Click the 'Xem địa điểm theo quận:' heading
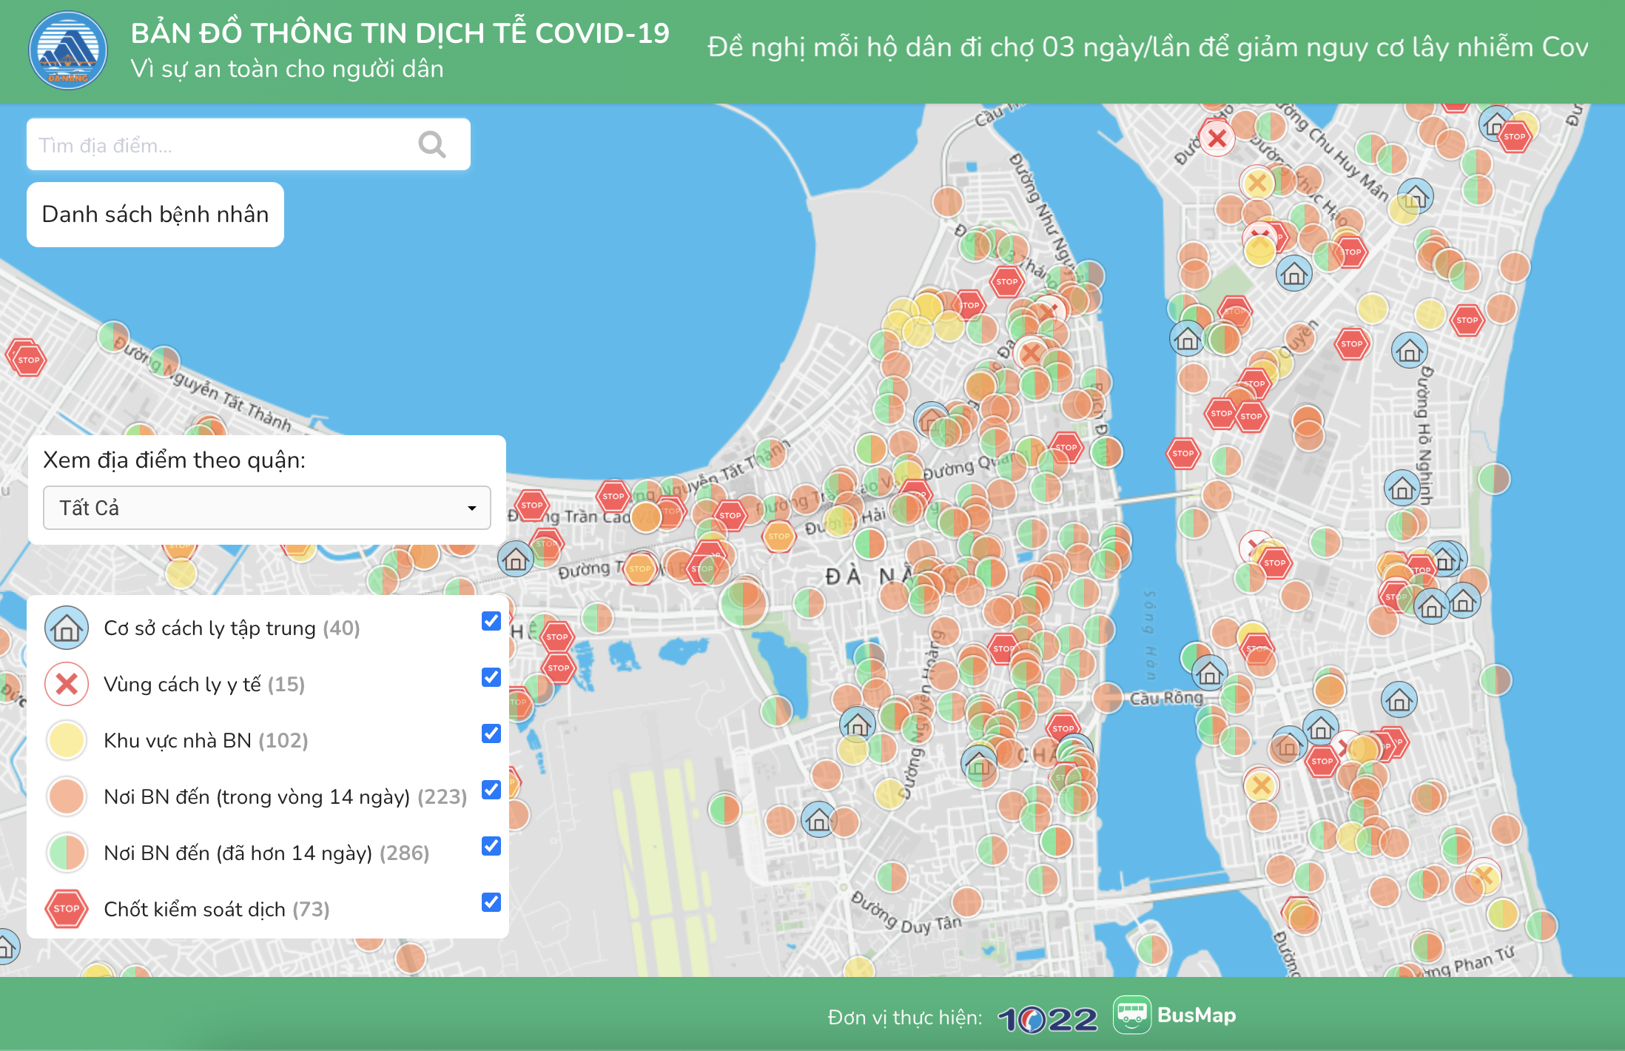Image resolution: width=1625 pixels, height=1051 pixels. point(175,460)
